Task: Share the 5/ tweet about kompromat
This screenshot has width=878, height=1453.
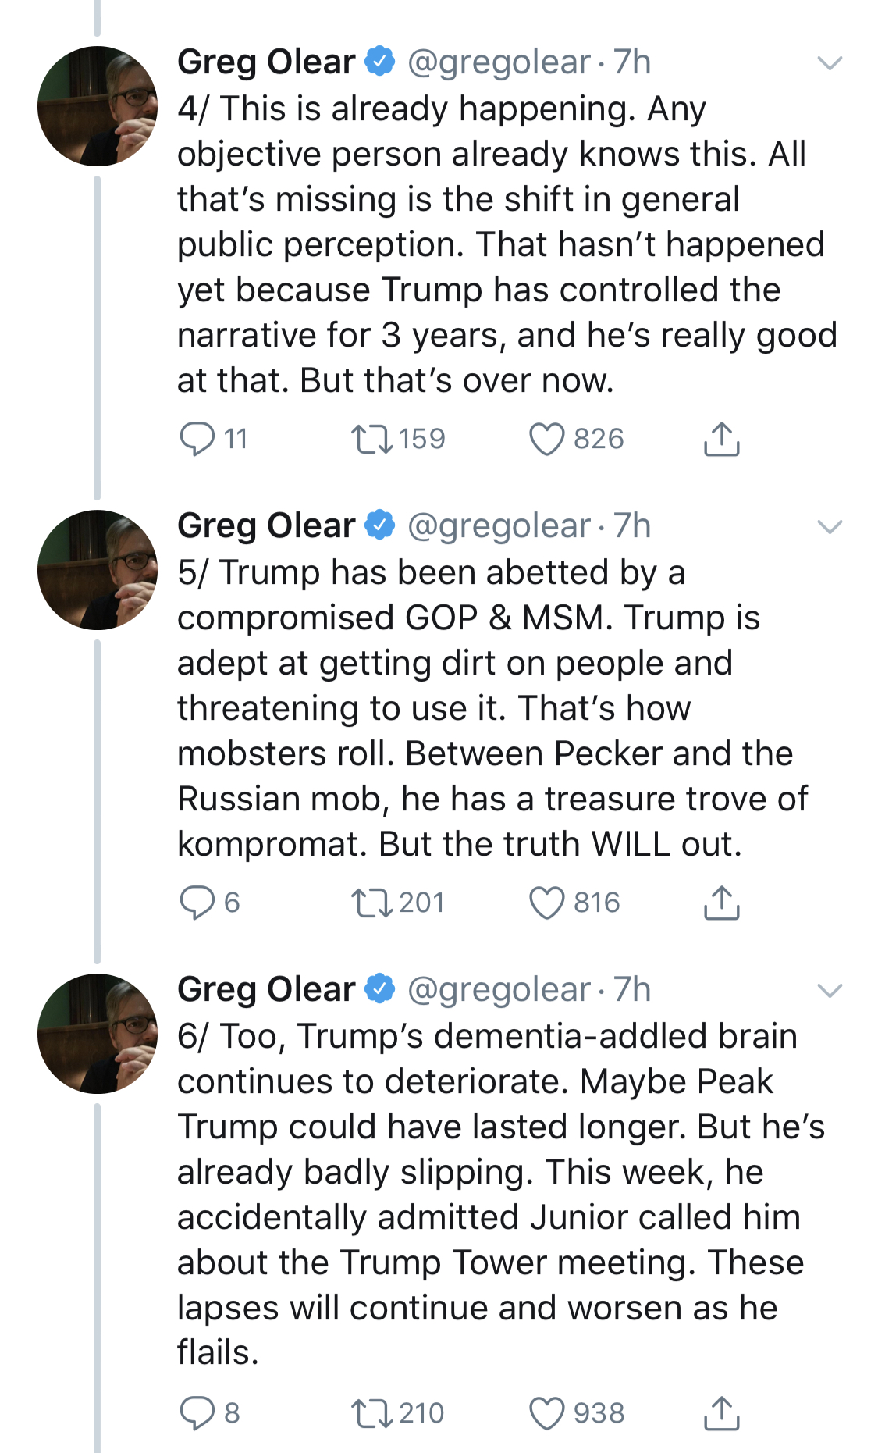Action: pyautogui.click(x=721, y=903)
